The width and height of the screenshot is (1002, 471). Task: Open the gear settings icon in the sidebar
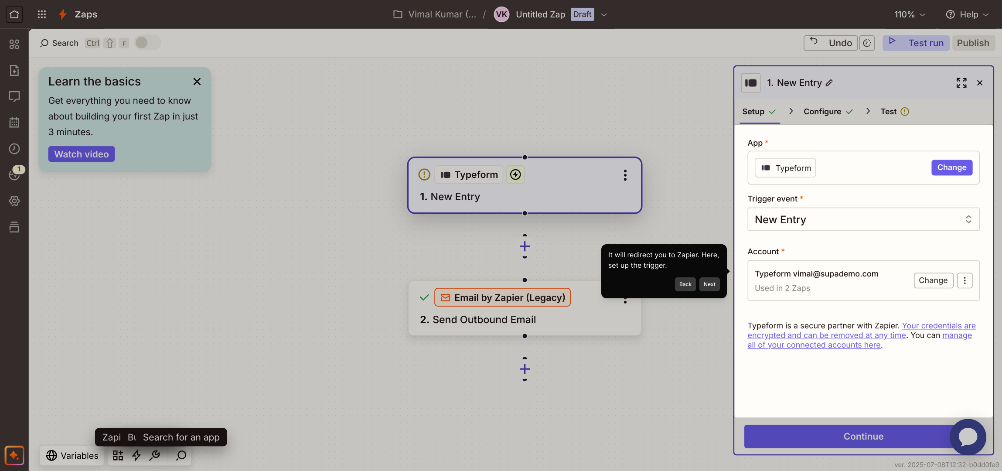pos(14,201)
